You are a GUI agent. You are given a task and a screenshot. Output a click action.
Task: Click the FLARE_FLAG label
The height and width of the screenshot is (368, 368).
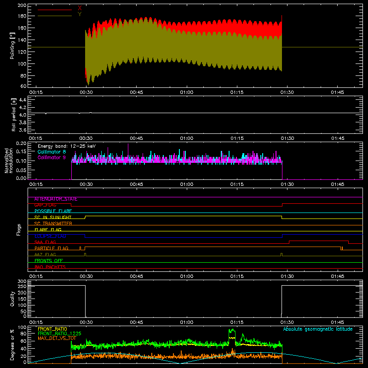tap(48, 230)
